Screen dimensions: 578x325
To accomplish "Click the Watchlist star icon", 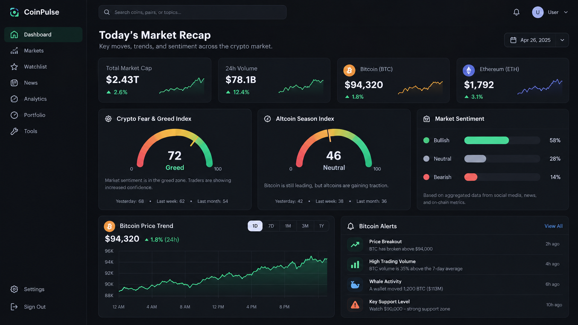I will pyautogui.click(x=14, y=67).
